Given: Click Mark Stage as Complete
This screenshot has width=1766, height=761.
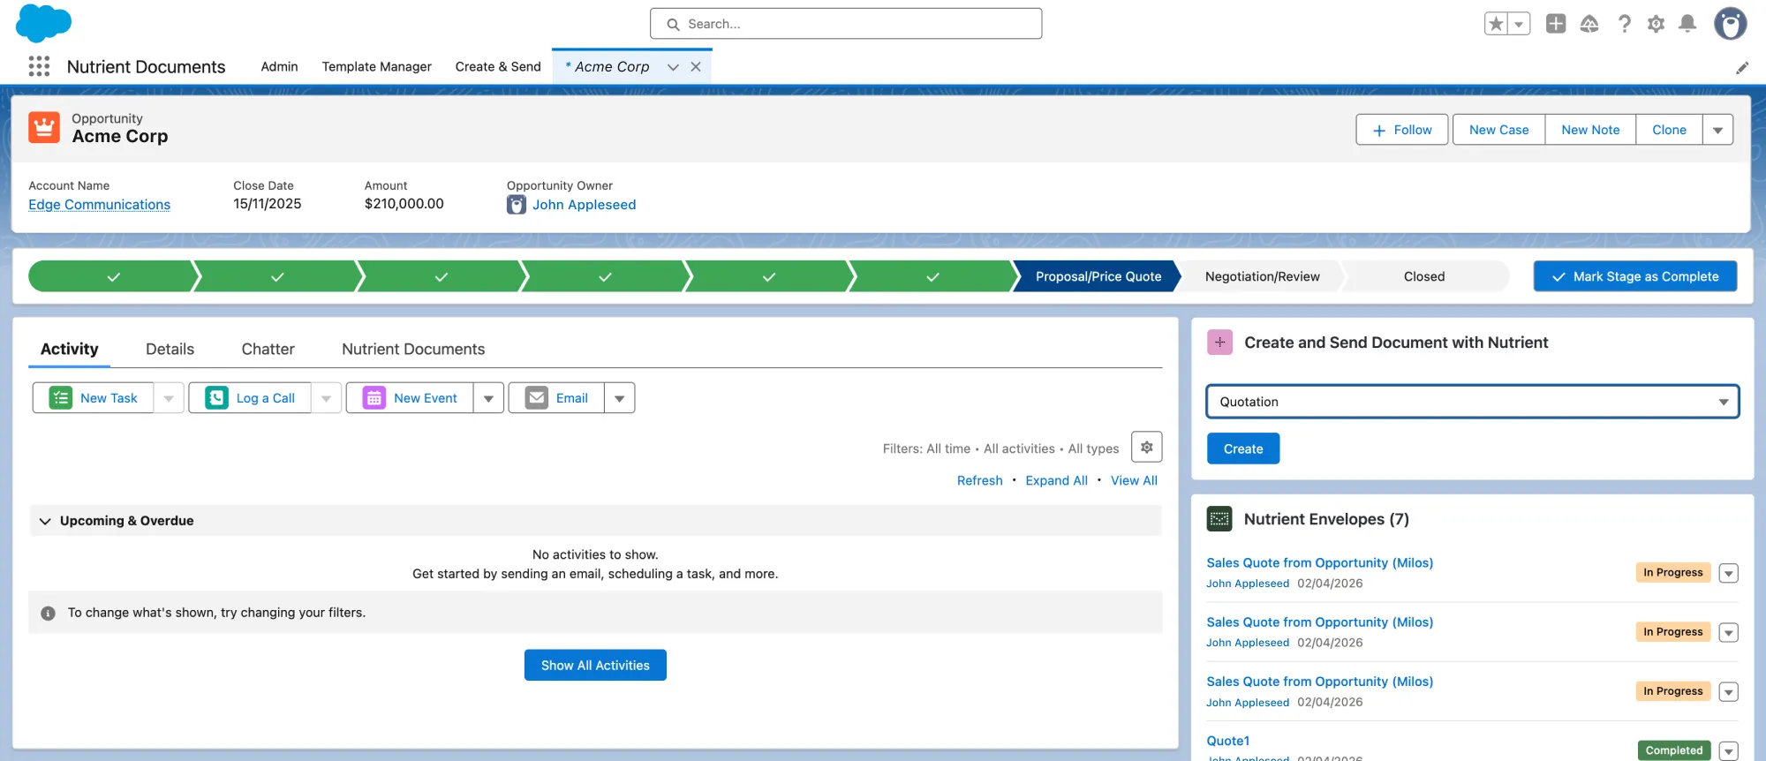Looking at the screenshot, I should point(1635,276).
